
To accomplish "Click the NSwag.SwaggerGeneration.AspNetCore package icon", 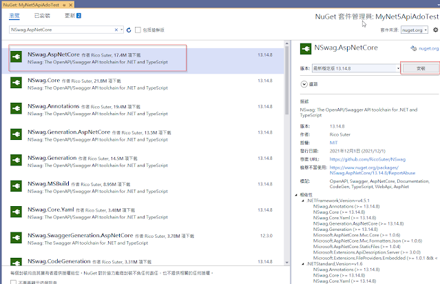I will click(16, 238).
